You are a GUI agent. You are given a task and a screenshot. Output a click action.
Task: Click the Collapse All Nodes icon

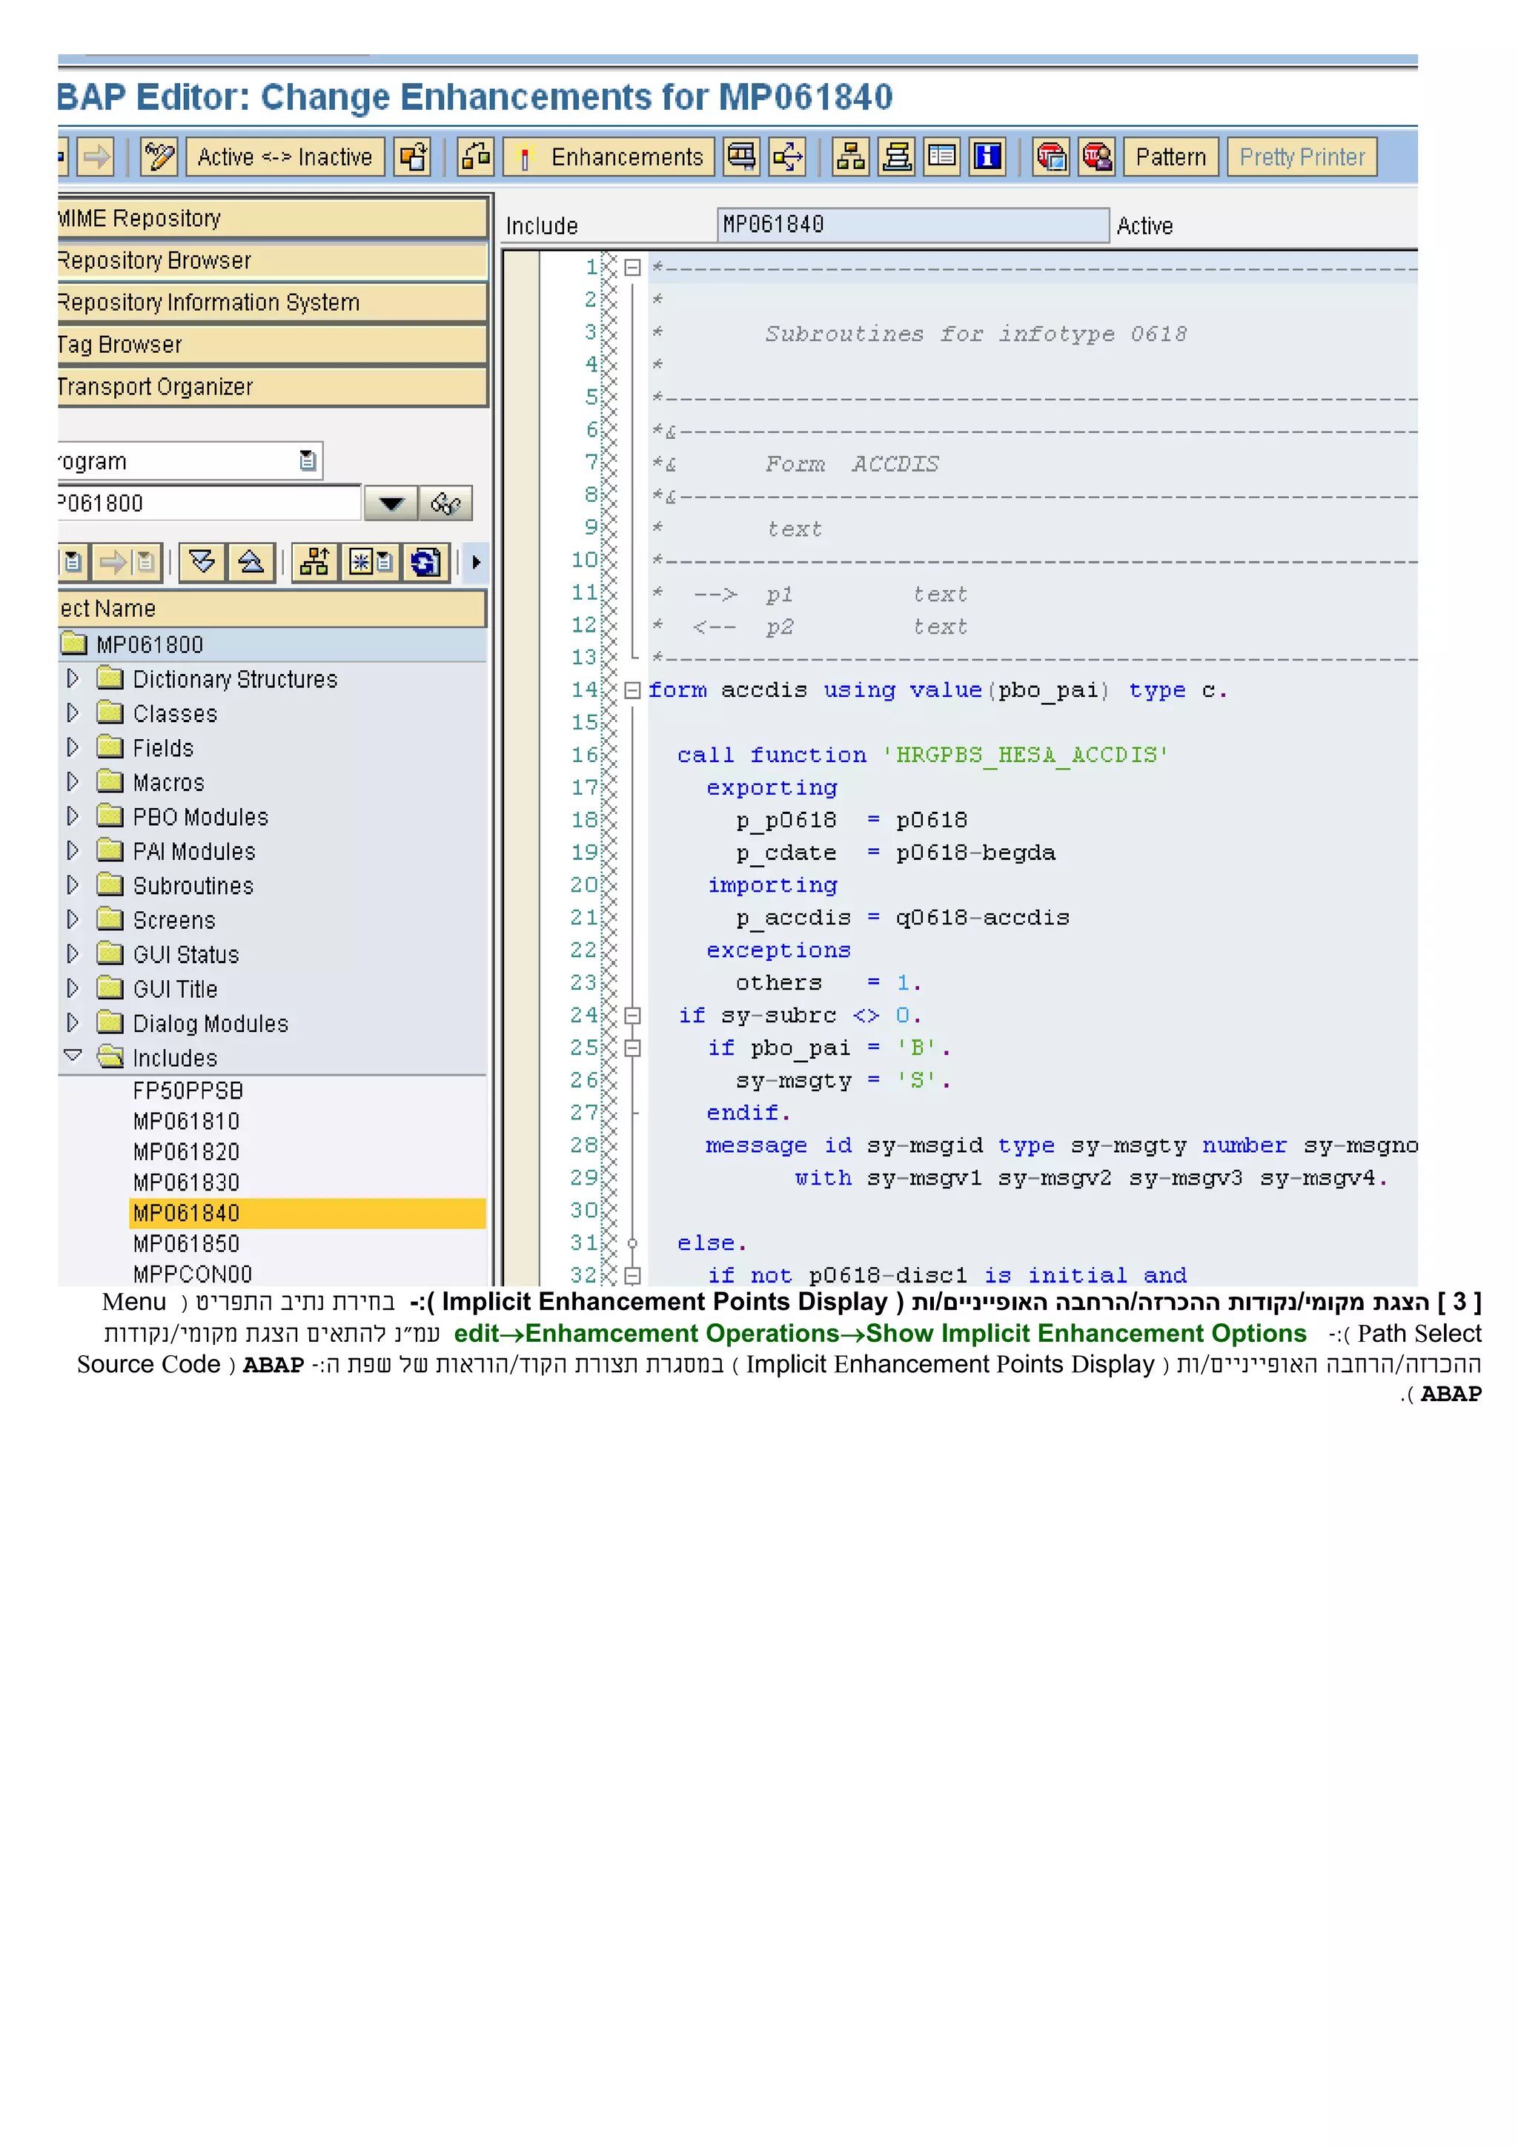[x=251, y=562]
